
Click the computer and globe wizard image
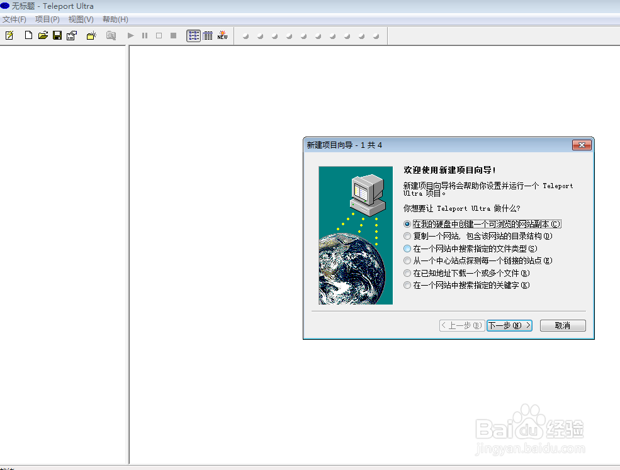pyautogui.click(x=356, y=235)
